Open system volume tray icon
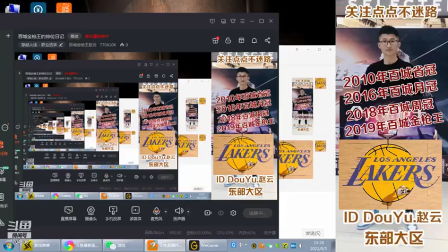448x252 pixels. (301, 246)
